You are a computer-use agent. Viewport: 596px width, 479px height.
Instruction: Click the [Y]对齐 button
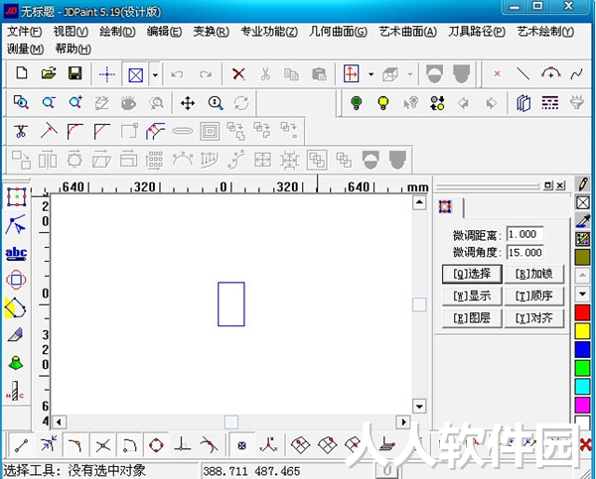[534, 317]
